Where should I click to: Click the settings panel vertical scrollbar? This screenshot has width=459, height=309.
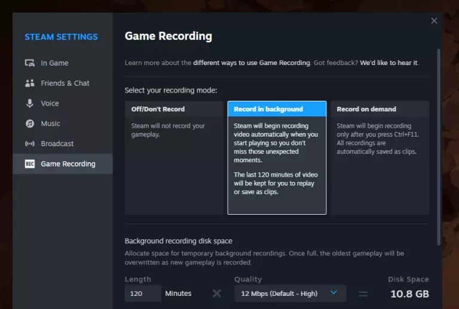click(x=439, y=147)
